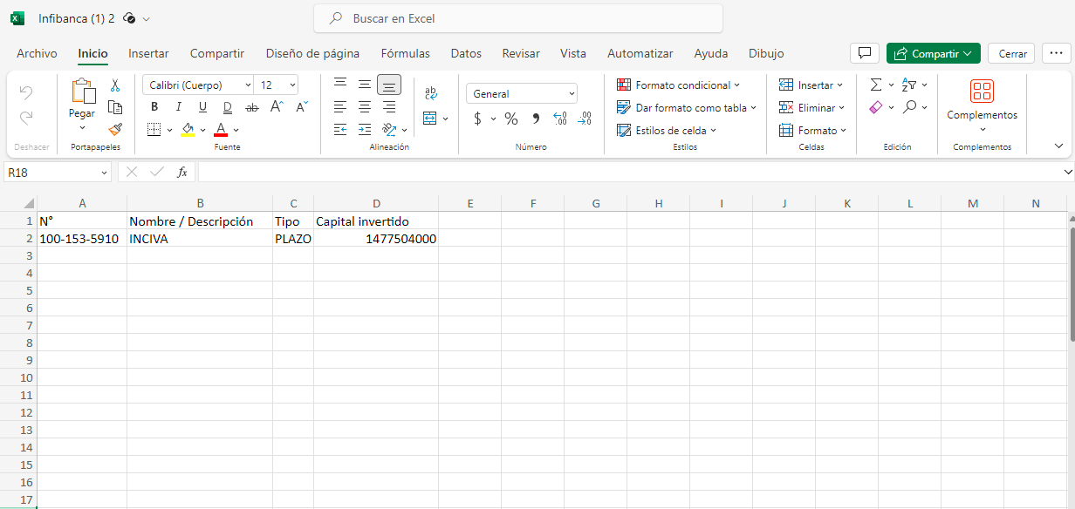
Task: Click the Cerrar button
Action: (x=1012, y=53)
